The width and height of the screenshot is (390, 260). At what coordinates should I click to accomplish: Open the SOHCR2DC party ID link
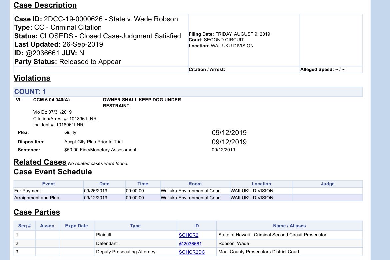click(x=192, y=252)
